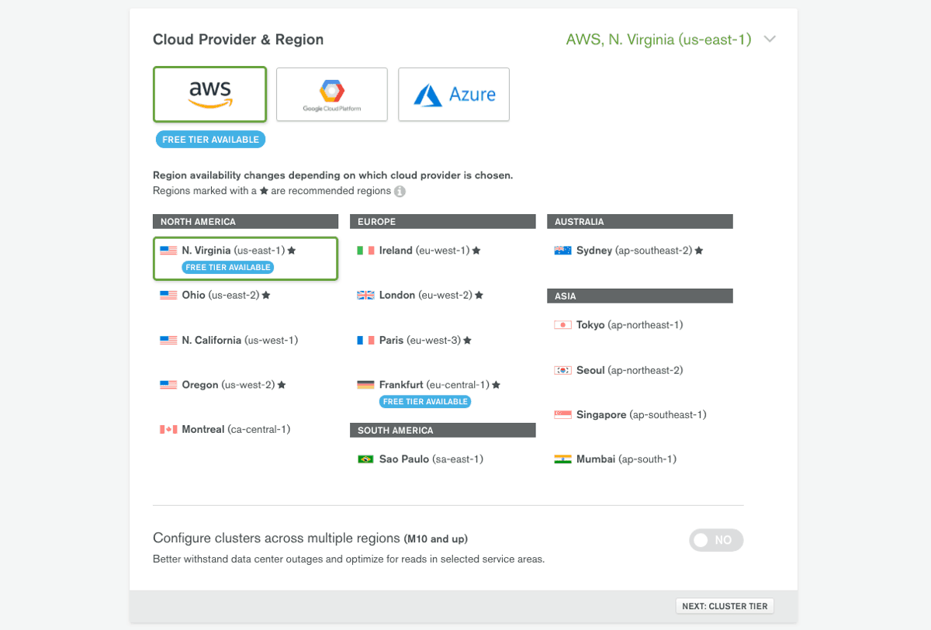Click Next: Cluster Tier button
Image resolution: width=931 pixels, height=630 pixels.
click(x=725, y=606)
